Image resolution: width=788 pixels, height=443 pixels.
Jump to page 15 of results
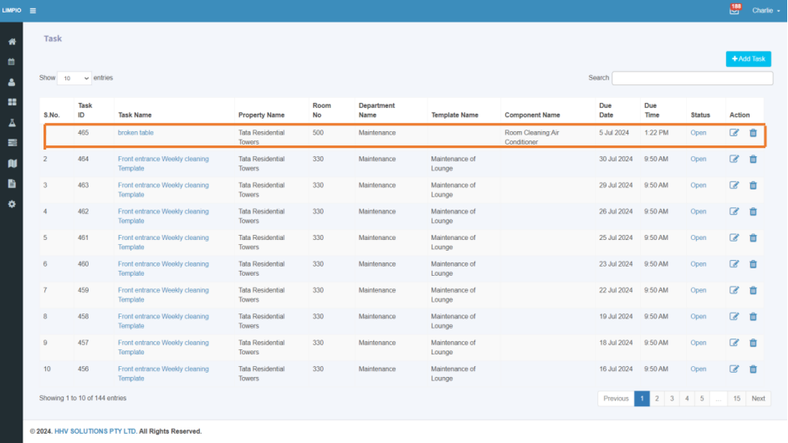[x=737, y=399]
